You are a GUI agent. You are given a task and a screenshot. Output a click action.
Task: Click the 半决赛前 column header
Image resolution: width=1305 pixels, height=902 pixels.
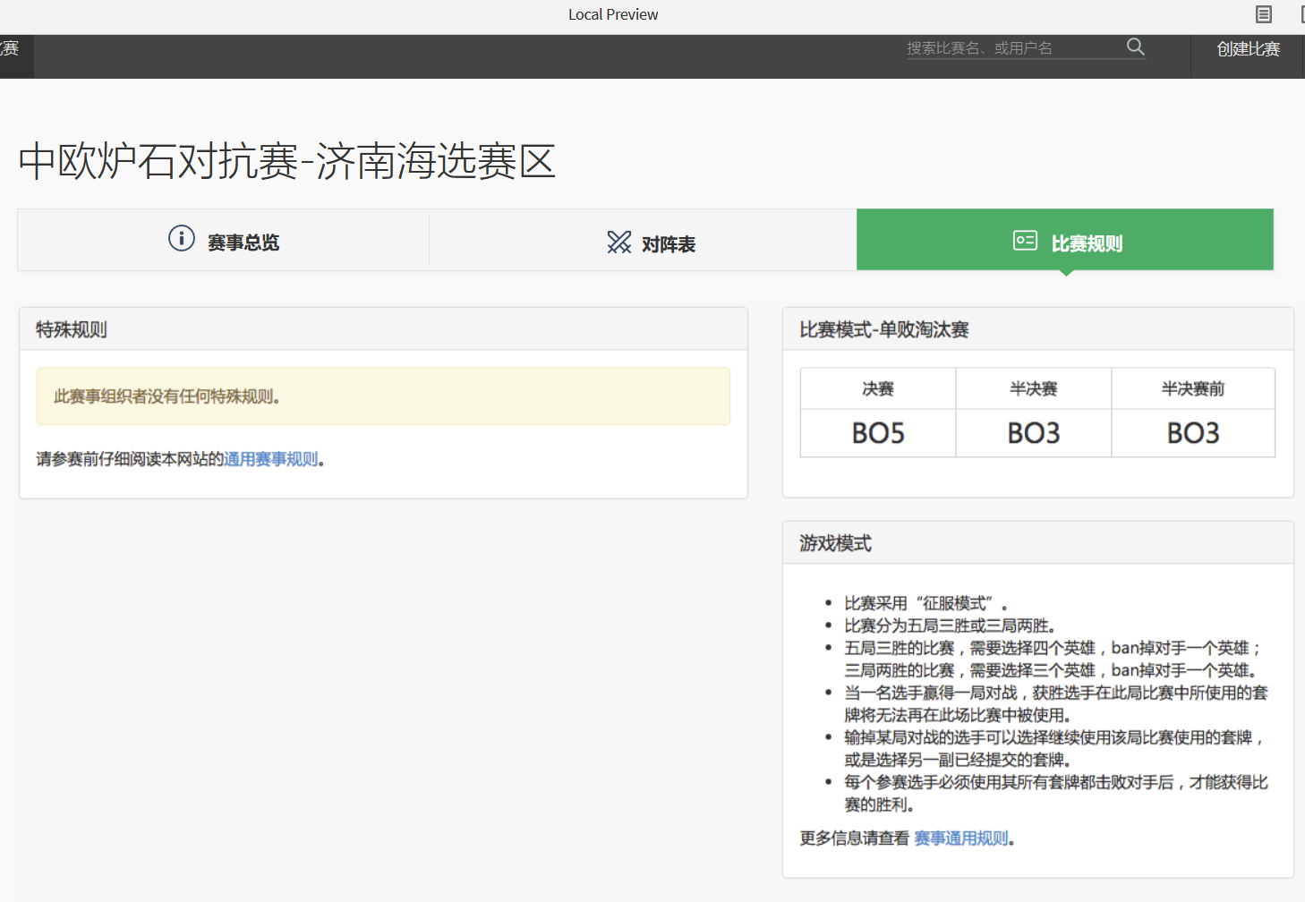1193,388
